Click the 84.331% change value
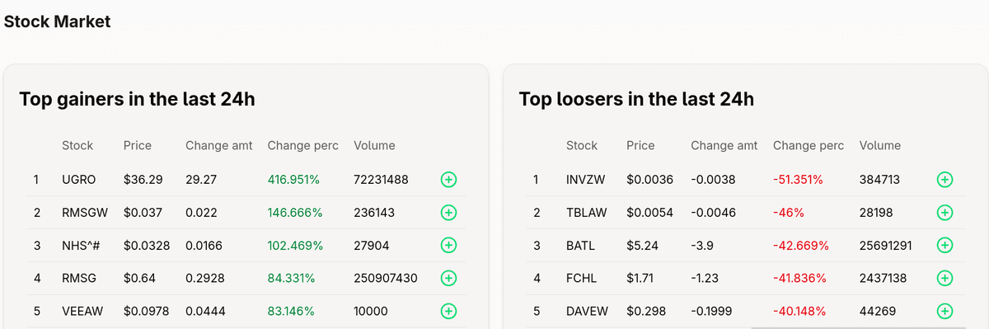The width and height of the screenshot is (989, 329). (292, 278)
